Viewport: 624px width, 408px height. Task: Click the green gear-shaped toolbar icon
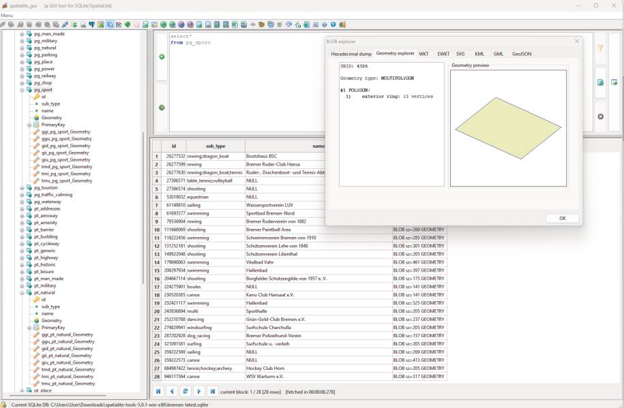click(x=128, y=25)
